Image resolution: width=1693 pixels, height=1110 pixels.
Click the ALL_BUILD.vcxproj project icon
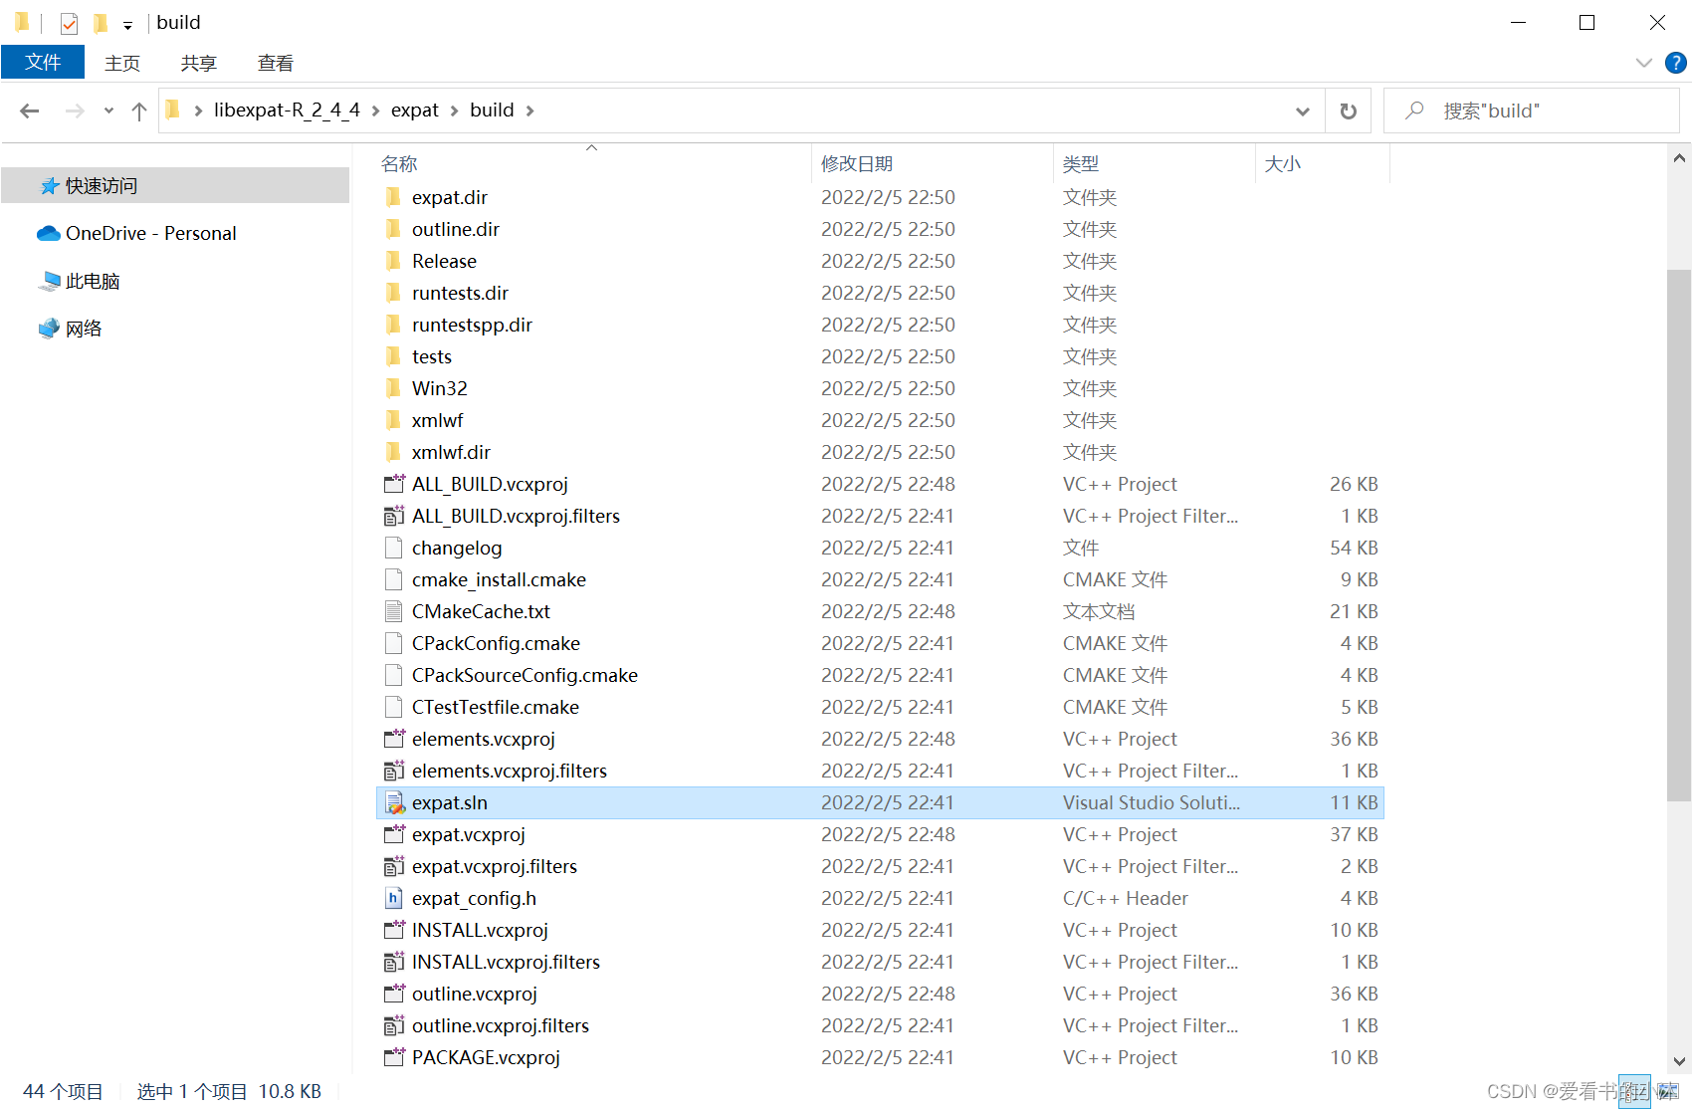pyautogui.click(x=394, y=484)
